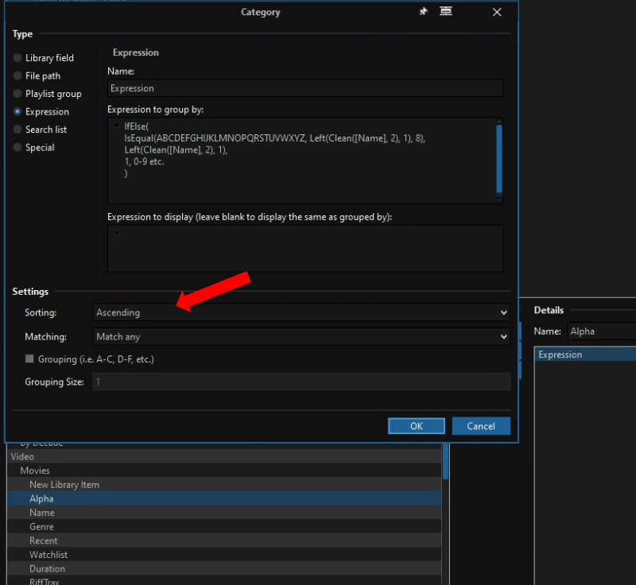This screenshot has height=585, width=636.
Task: Open expression-to-display helper arrow
Action: 117,233
